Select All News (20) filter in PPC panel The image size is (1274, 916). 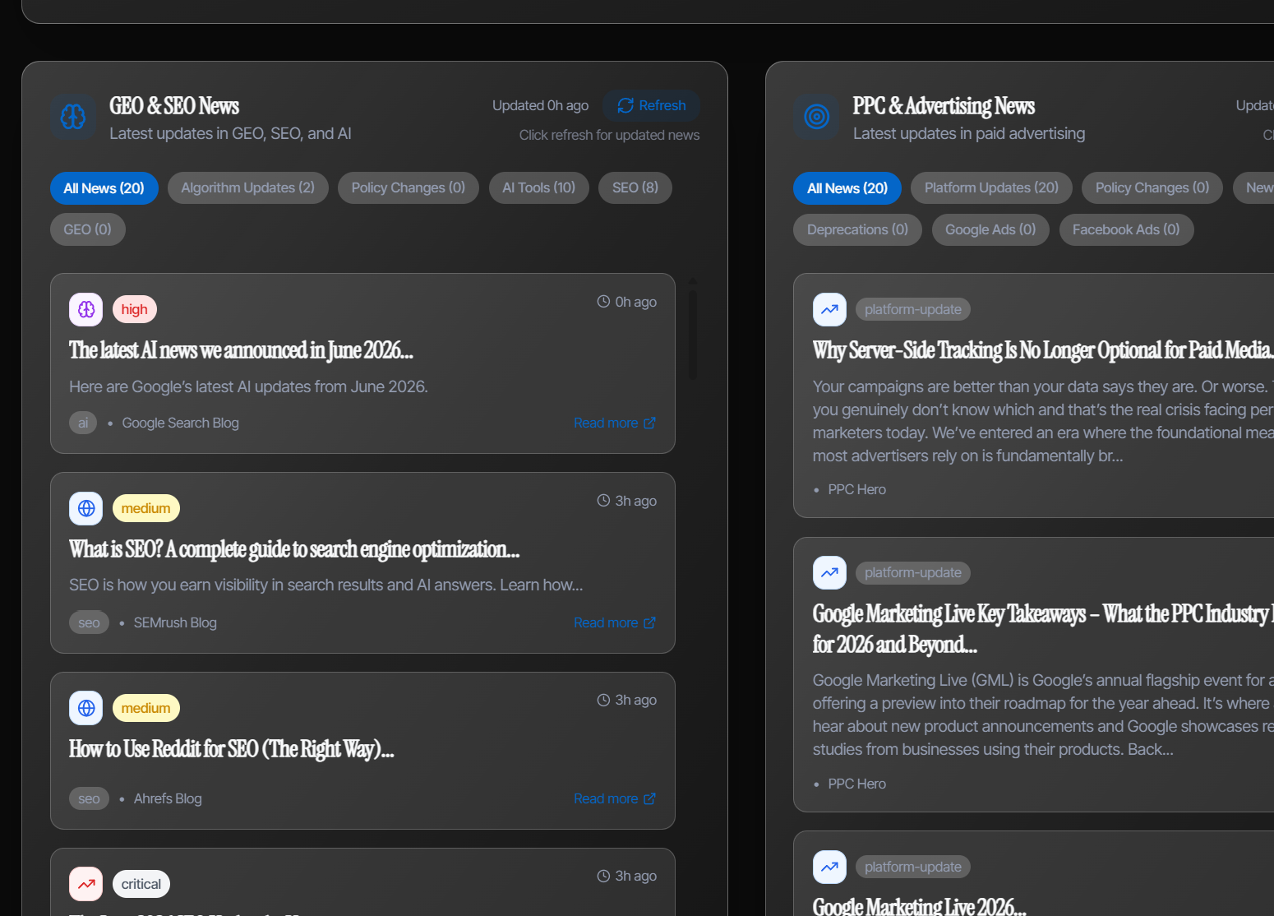pos(847,188)
